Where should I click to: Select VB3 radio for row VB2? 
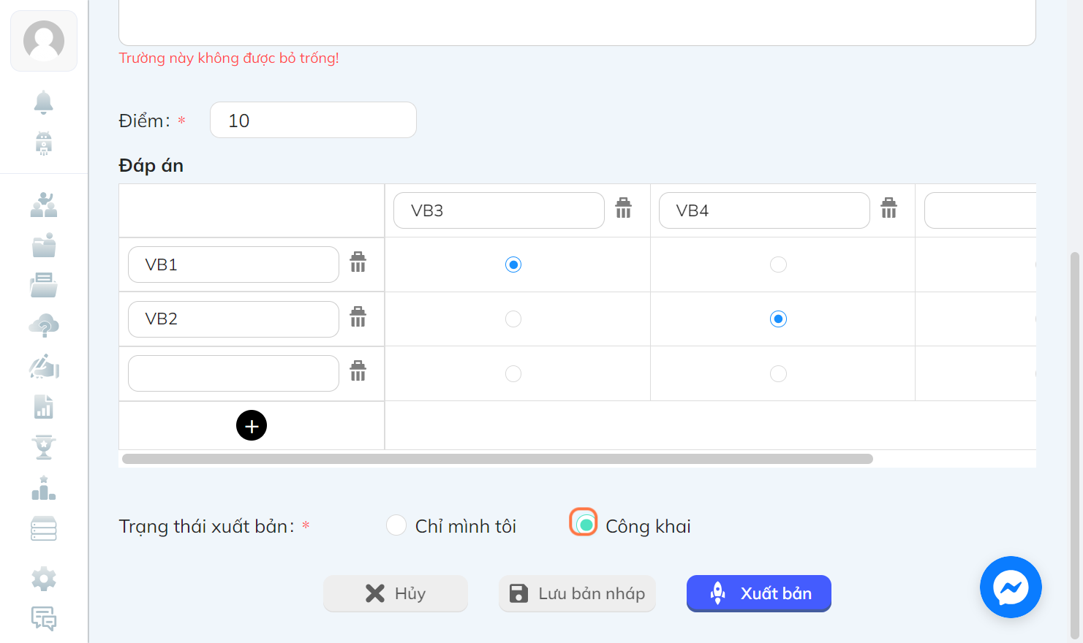tap(513, 319)
